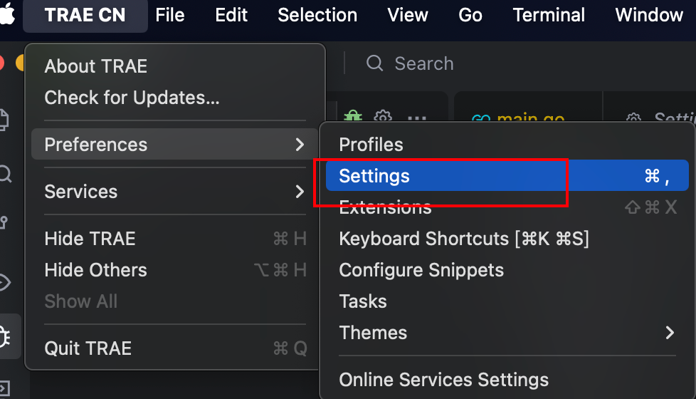Click the Apple menu logo
This screenshot has height=399, width=696.
pyautogui.click(x=7, y=13)
